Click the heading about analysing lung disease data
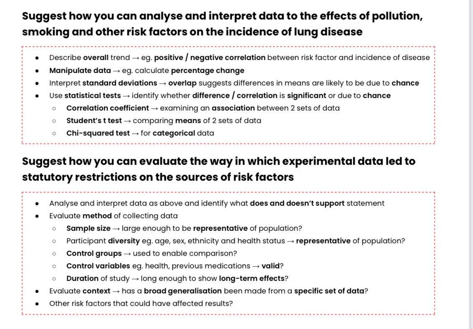Screen dimensions: 473x329 coord(222,24)
